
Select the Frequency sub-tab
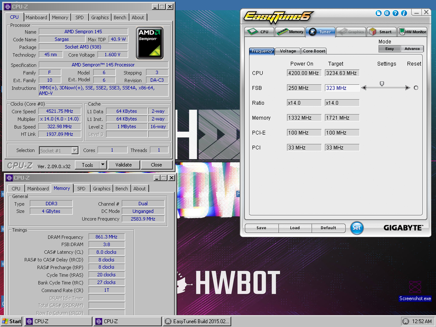click(262, 51)
